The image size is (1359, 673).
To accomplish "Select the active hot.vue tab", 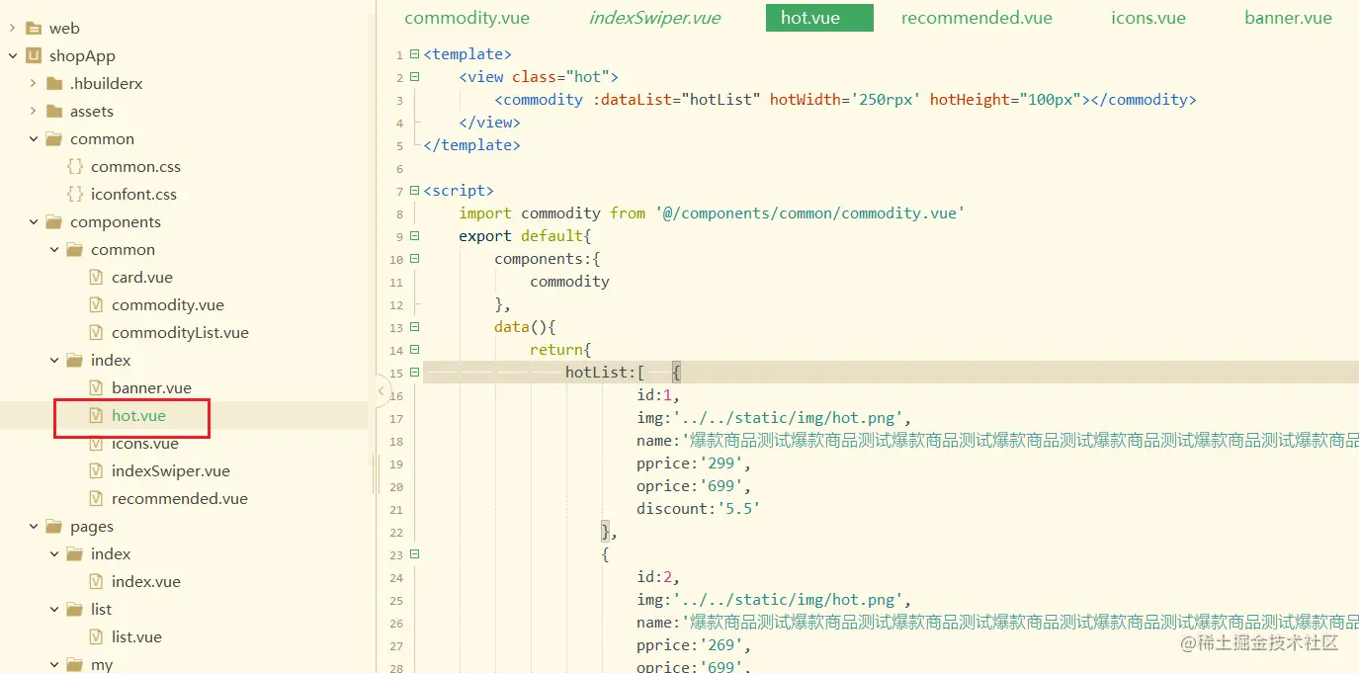I will [x=819, y=18].
